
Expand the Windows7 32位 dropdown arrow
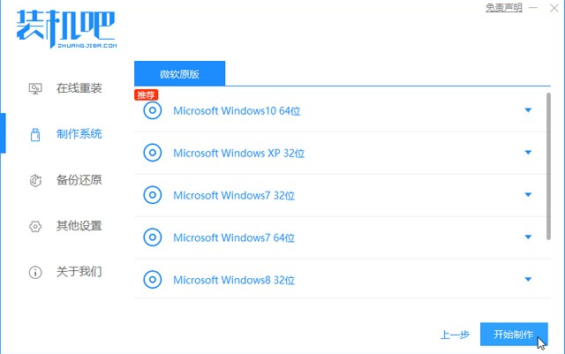click(x=528, y=195)
